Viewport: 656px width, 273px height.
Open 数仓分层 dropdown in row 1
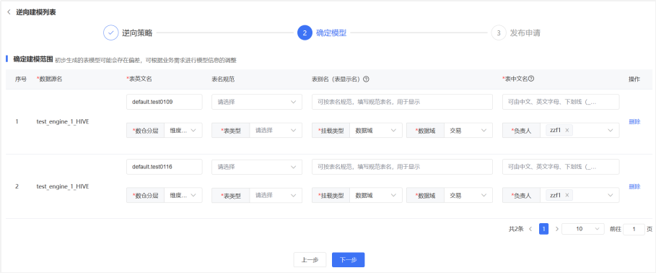click(183, 130)
